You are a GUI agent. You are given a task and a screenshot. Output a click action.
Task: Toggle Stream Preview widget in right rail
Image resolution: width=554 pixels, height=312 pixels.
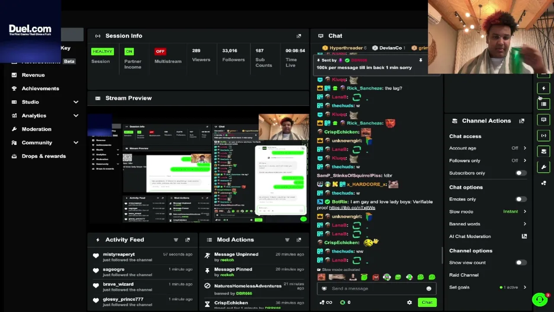pyautogui.click(x=544, y=136)
